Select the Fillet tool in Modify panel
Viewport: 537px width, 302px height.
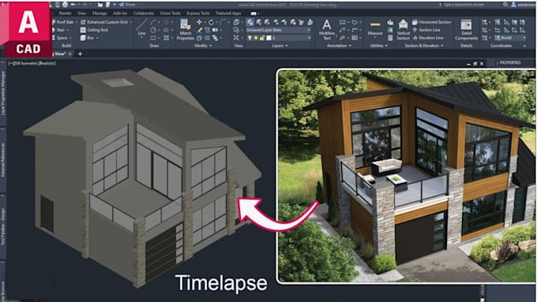click(x=223, y=22)
